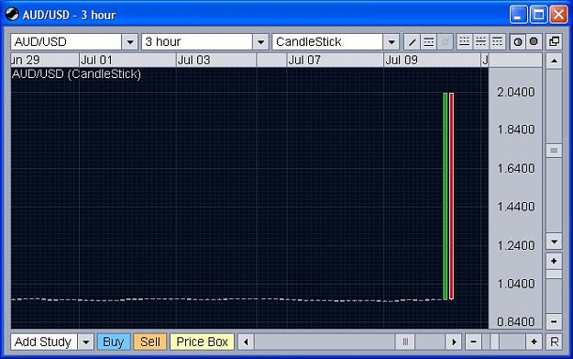This screenshot has width=573, height=359.
Task: Click the AUD/USD symbol text field
Action: [67, 42]
